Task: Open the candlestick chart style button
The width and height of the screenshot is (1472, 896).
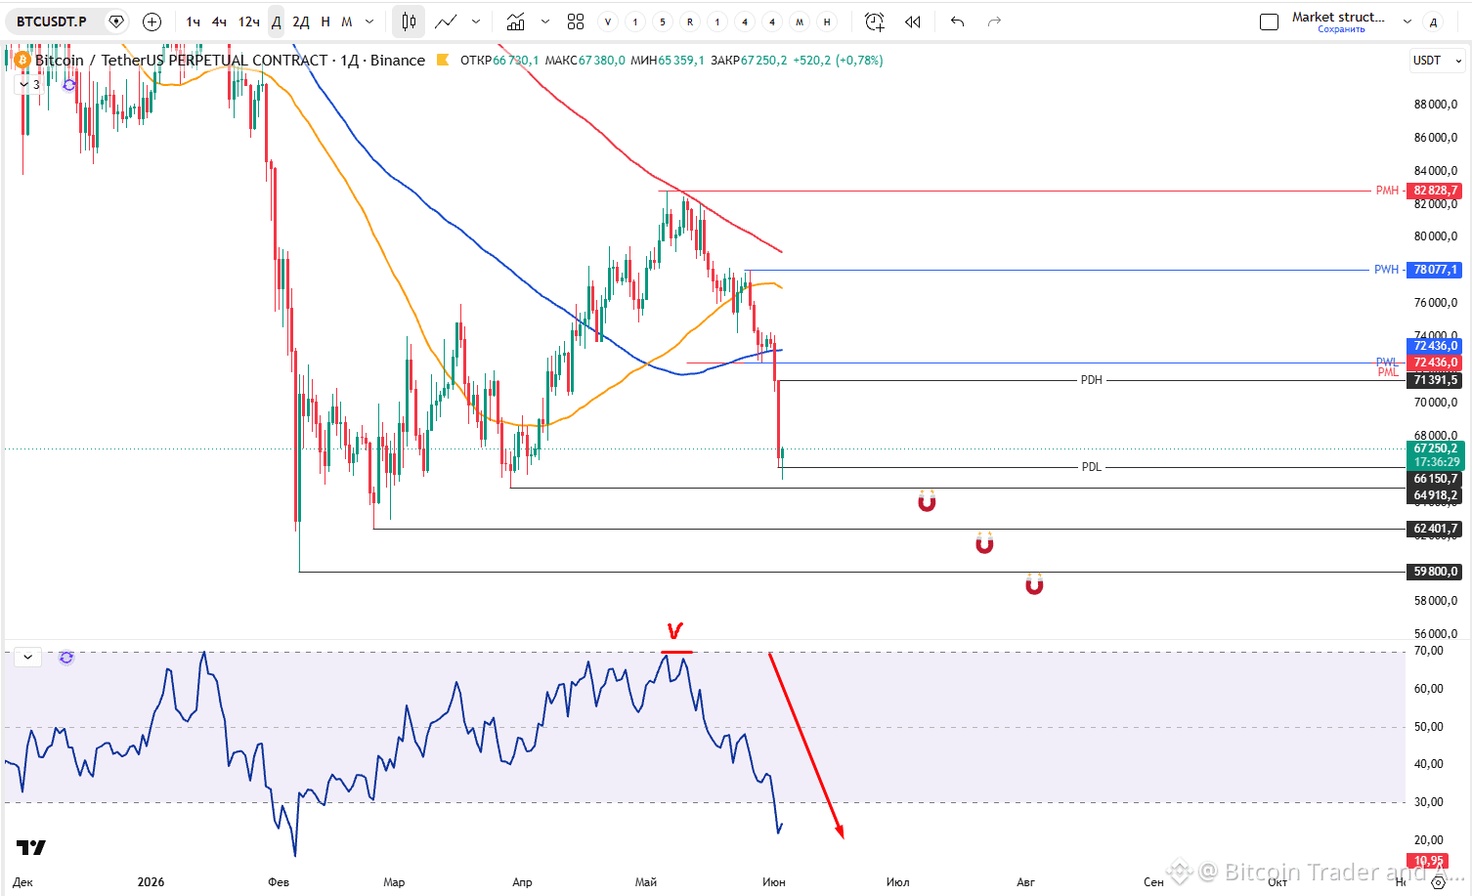Action: coord(409,21)
